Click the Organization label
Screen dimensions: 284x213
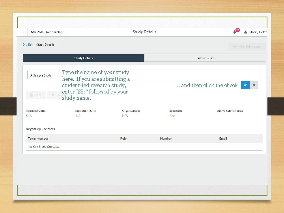click(131, 111)
